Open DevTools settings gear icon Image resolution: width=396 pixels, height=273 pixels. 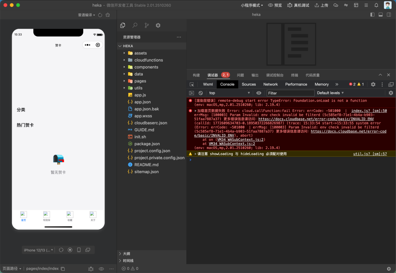(373, 84)
